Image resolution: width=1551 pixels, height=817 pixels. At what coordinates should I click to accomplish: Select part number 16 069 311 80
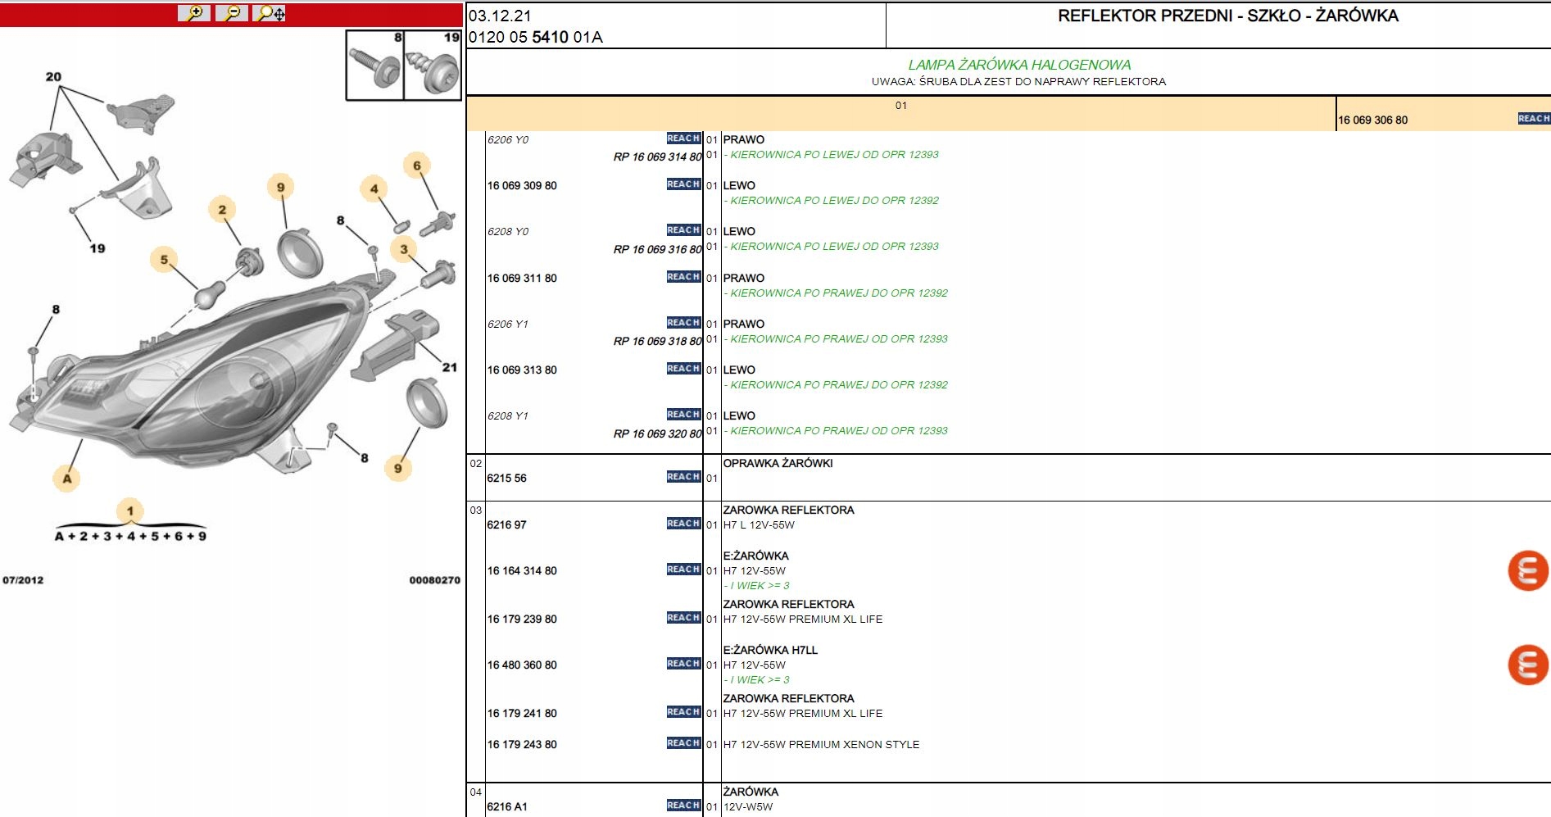click(522, 279)
